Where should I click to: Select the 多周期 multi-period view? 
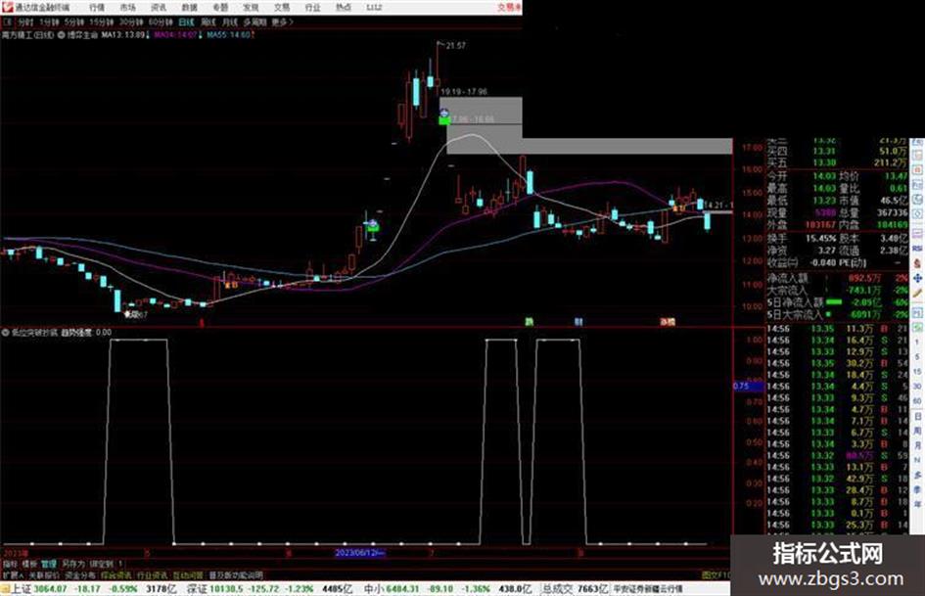(254, 22)
